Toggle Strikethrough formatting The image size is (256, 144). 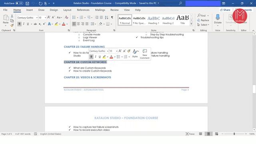[x=35, y=24]
